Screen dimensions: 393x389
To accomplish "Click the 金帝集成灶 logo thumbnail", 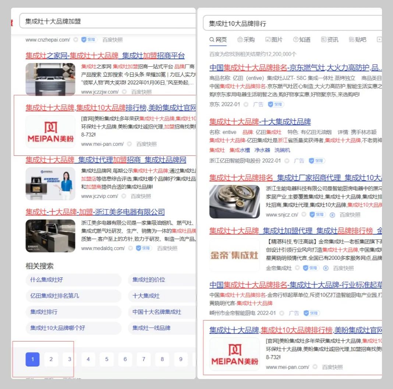I will click(235, 255).
